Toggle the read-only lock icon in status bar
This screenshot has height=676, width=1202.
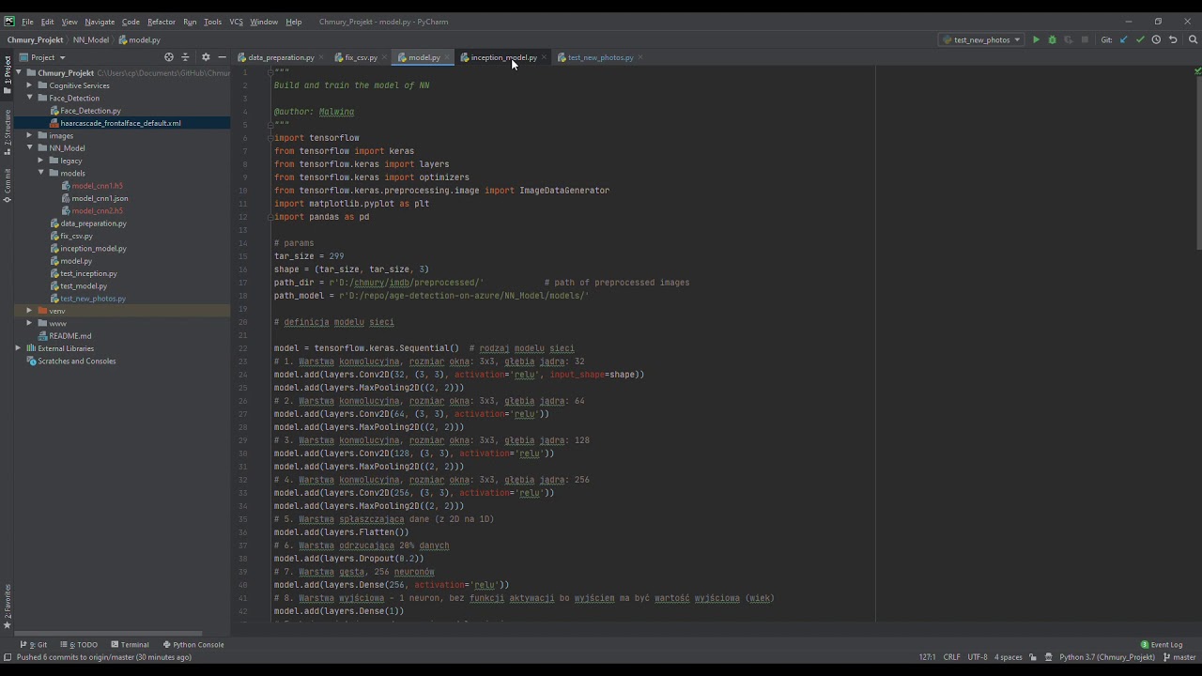click(1033, 657)
